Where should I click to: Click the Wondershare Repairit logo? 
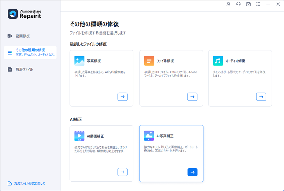24,14
